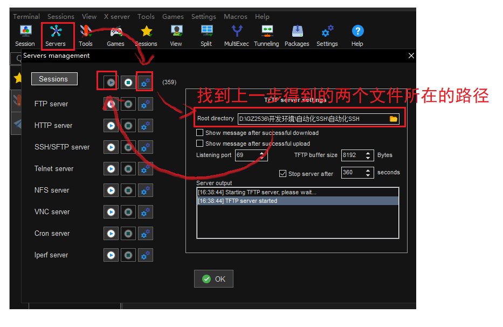Image resolution: width=503 pixels, height=327 pixels.
Task: Stop the Telnet server
Action: (128, 169)
